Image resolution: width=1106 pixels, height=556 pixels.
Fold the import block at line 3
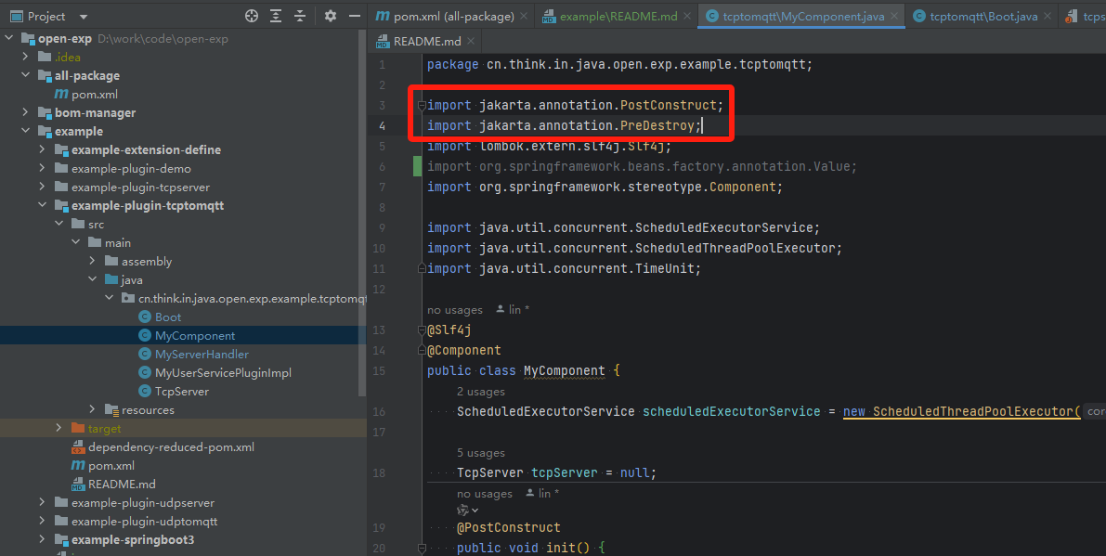422,106
